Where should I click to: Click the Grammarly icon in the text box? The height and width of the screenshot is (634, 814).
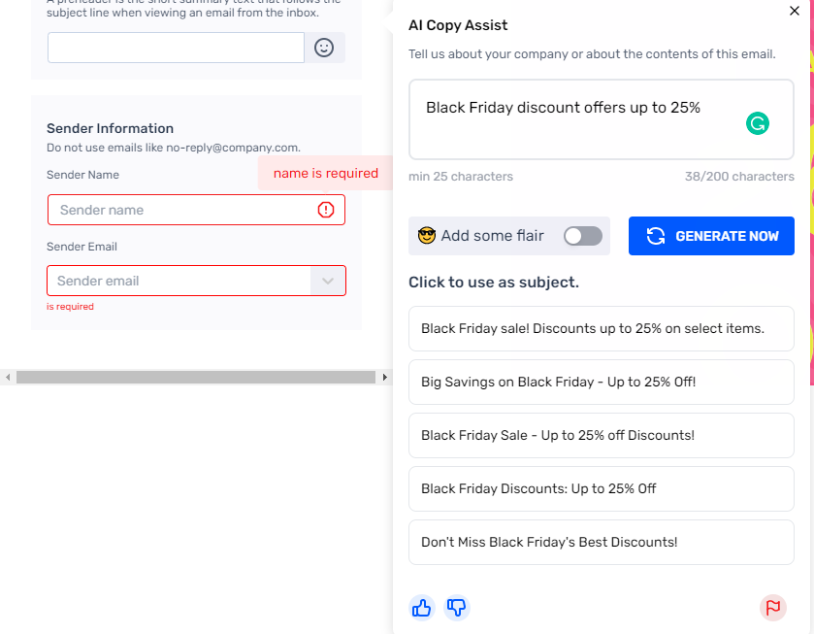pyautogui.click(x=757, y=124)
